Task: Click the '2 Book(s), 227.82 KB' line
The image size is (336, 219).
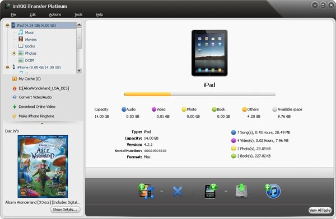Action: [x=254, y=156]
